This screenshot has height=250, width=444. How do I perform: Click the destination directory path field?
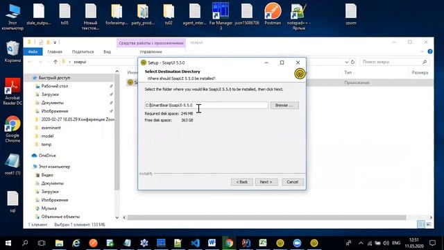[x=207, y=105]
